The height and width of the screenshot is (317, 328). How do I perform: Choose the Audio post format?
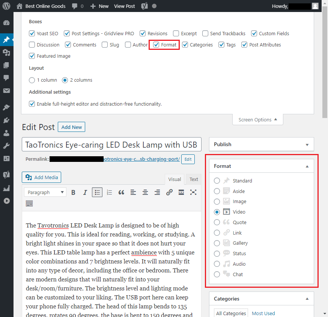pyautogui.click(x=217, y=264)
